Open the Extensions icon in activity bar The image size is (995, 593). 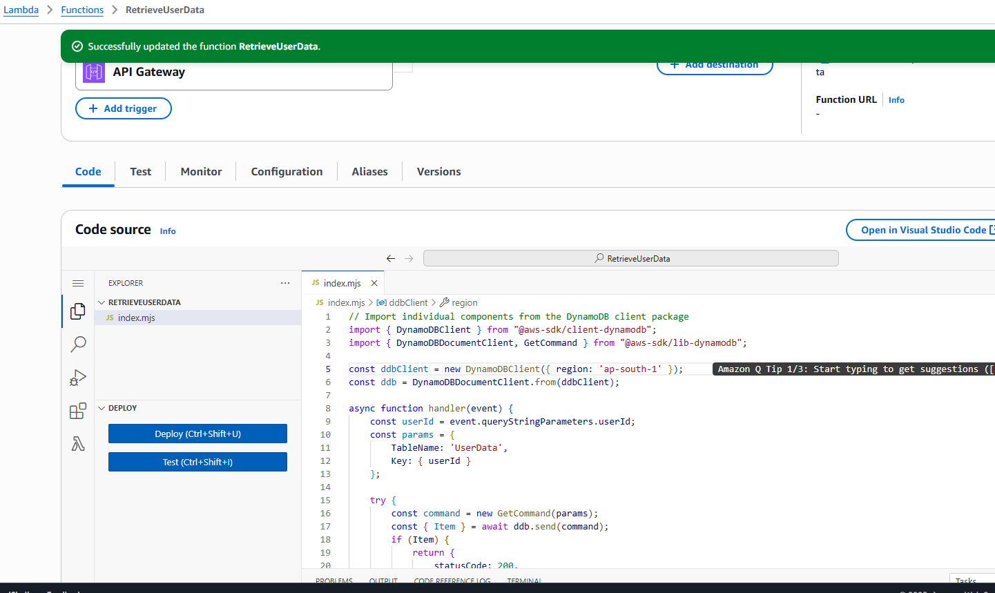pyautogui.click(x=78, y=411)
